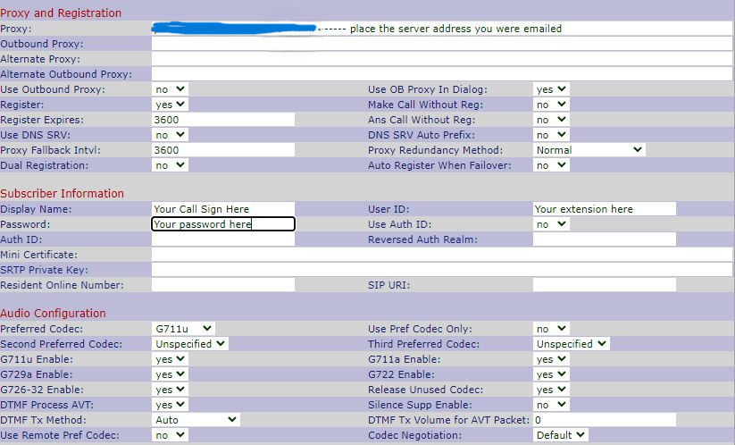Change the Use Auth ID dropdown

click(x=551, y=224)
